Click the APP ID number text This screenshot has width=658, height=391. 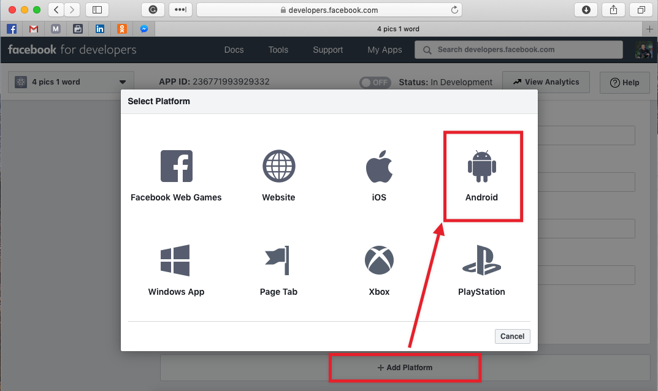tap(231, 82)
